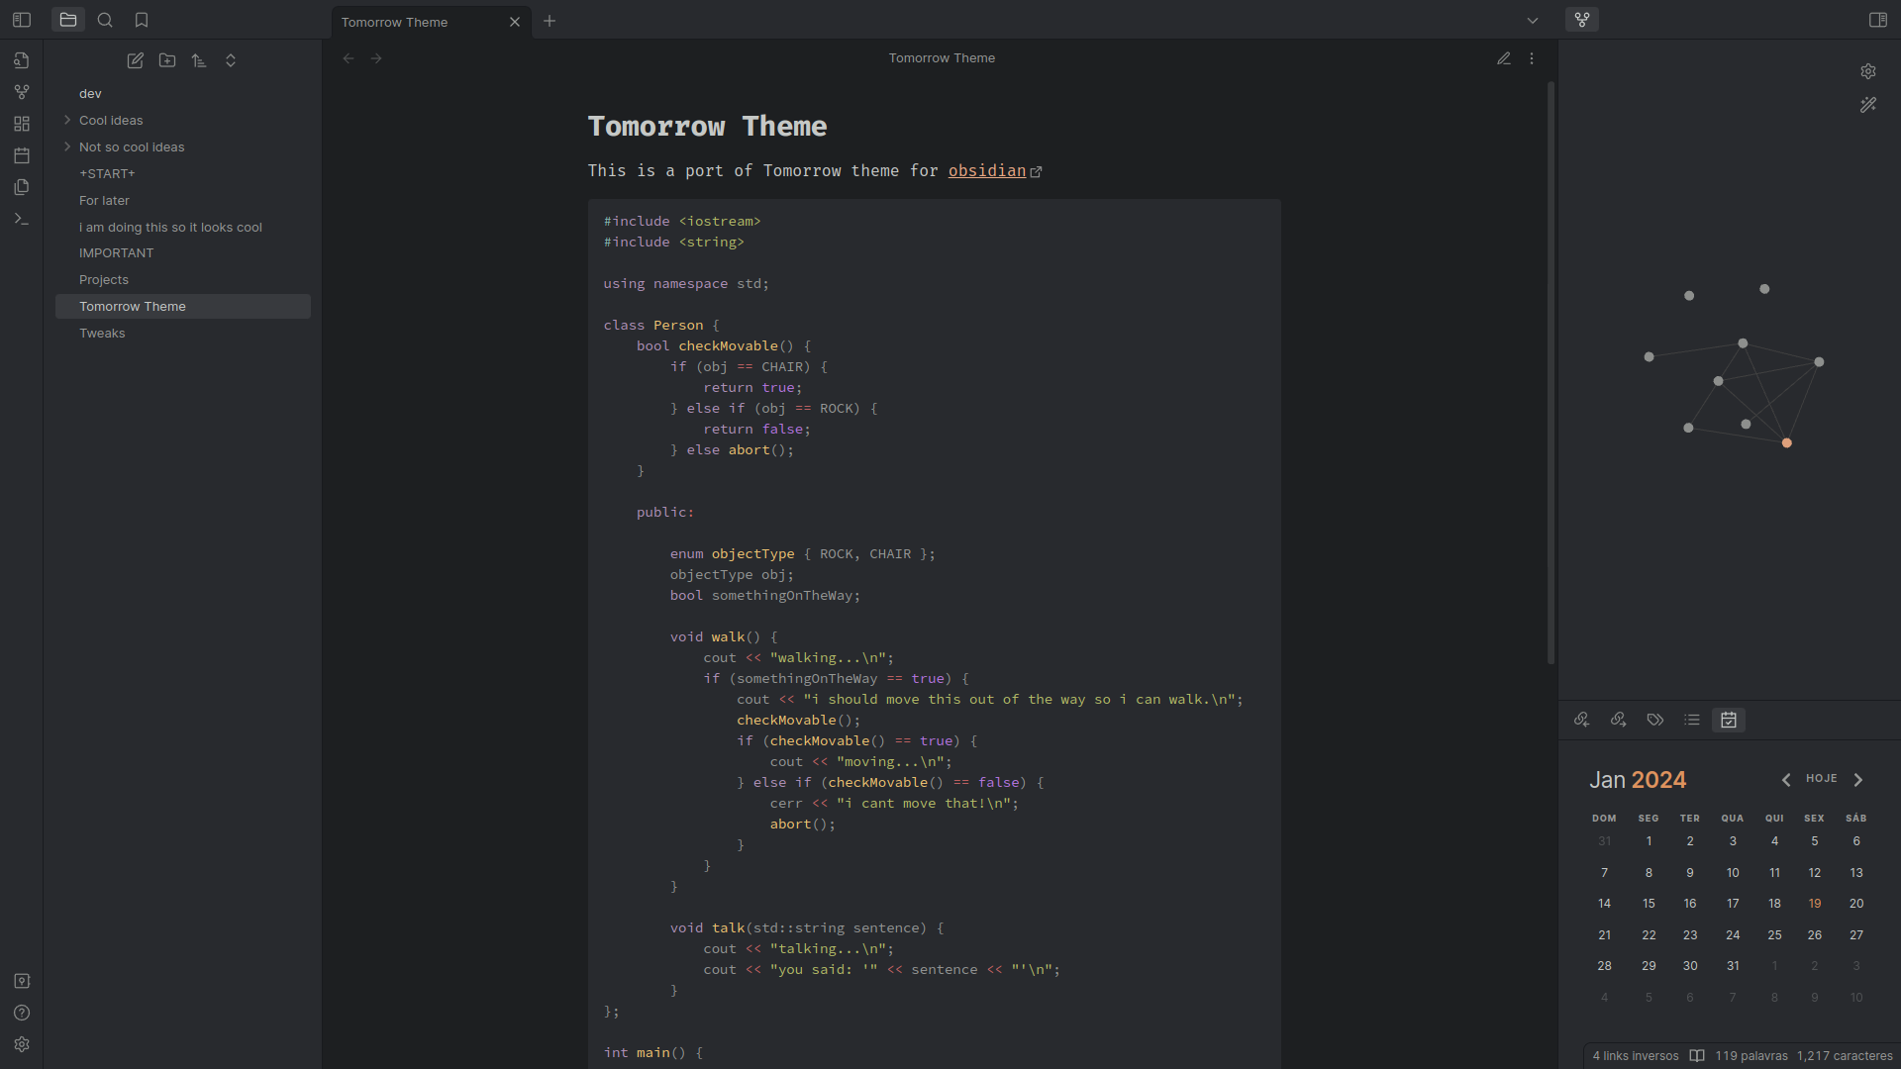1901x1069 pixels.
Task: Switch to edit mode pencil icon
Action: [1504, 58]
